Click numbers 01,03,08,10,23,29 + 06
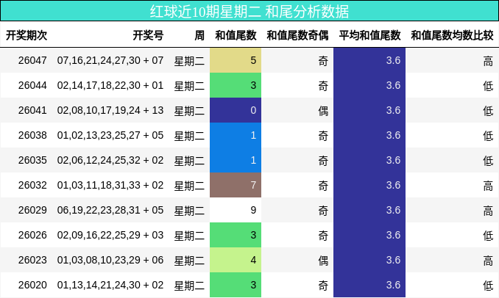Viewport: 499px width, 298px height. tap(110, 260)
